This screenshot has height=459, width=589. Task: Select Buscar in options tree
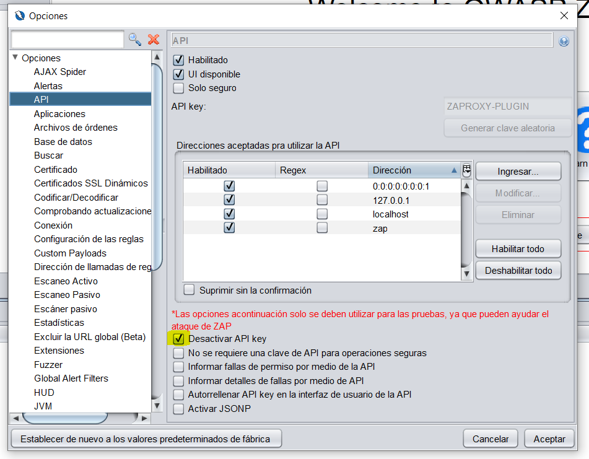pos(48,155)
